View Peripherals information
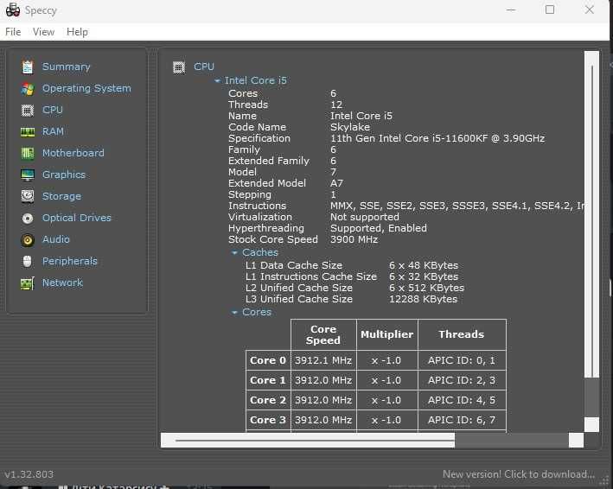 point(69,261)
